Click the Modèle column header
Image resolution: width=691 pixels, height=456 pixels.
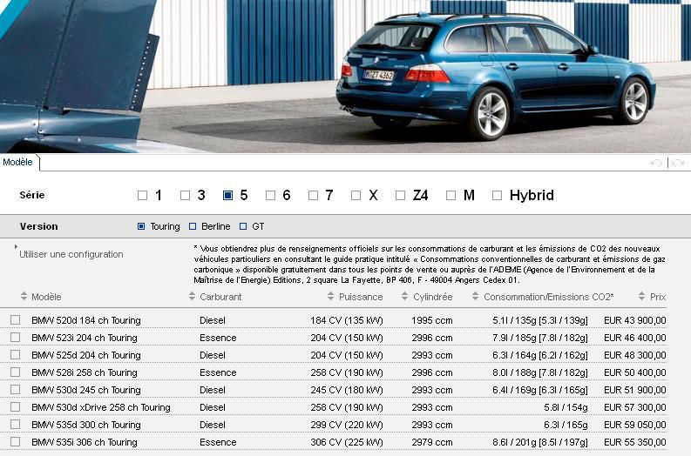coord(46,297)
